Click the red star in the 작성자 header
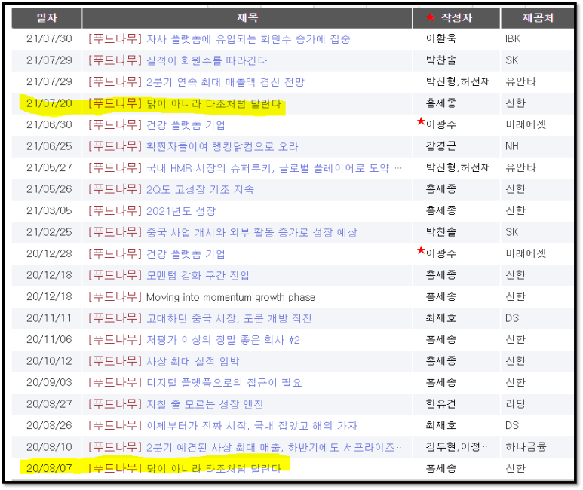Screen dimensions: 583x490 [x=431, y=17]
